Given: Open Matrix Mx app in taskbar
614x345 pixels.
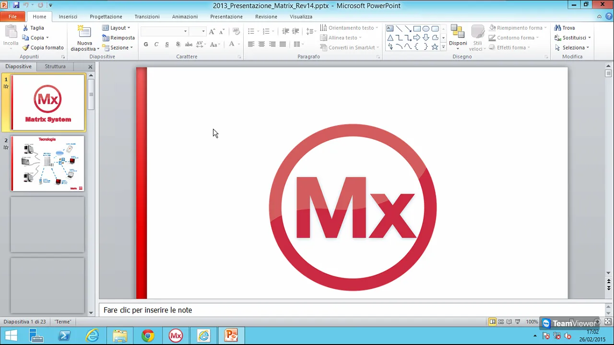Looking at the screenshot, I should click(176, 336).
